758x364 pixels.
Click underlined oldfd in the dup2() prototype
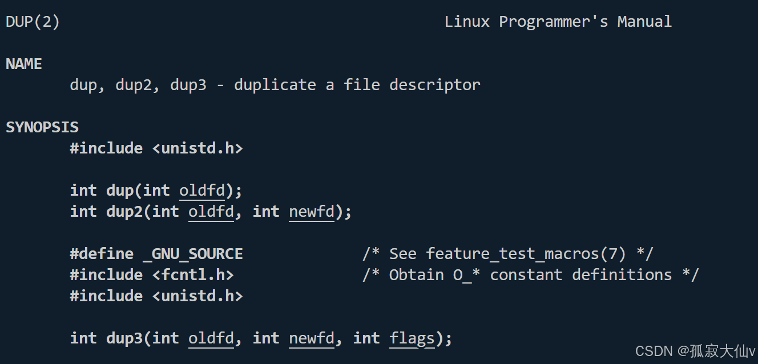(x=211, y=212)
